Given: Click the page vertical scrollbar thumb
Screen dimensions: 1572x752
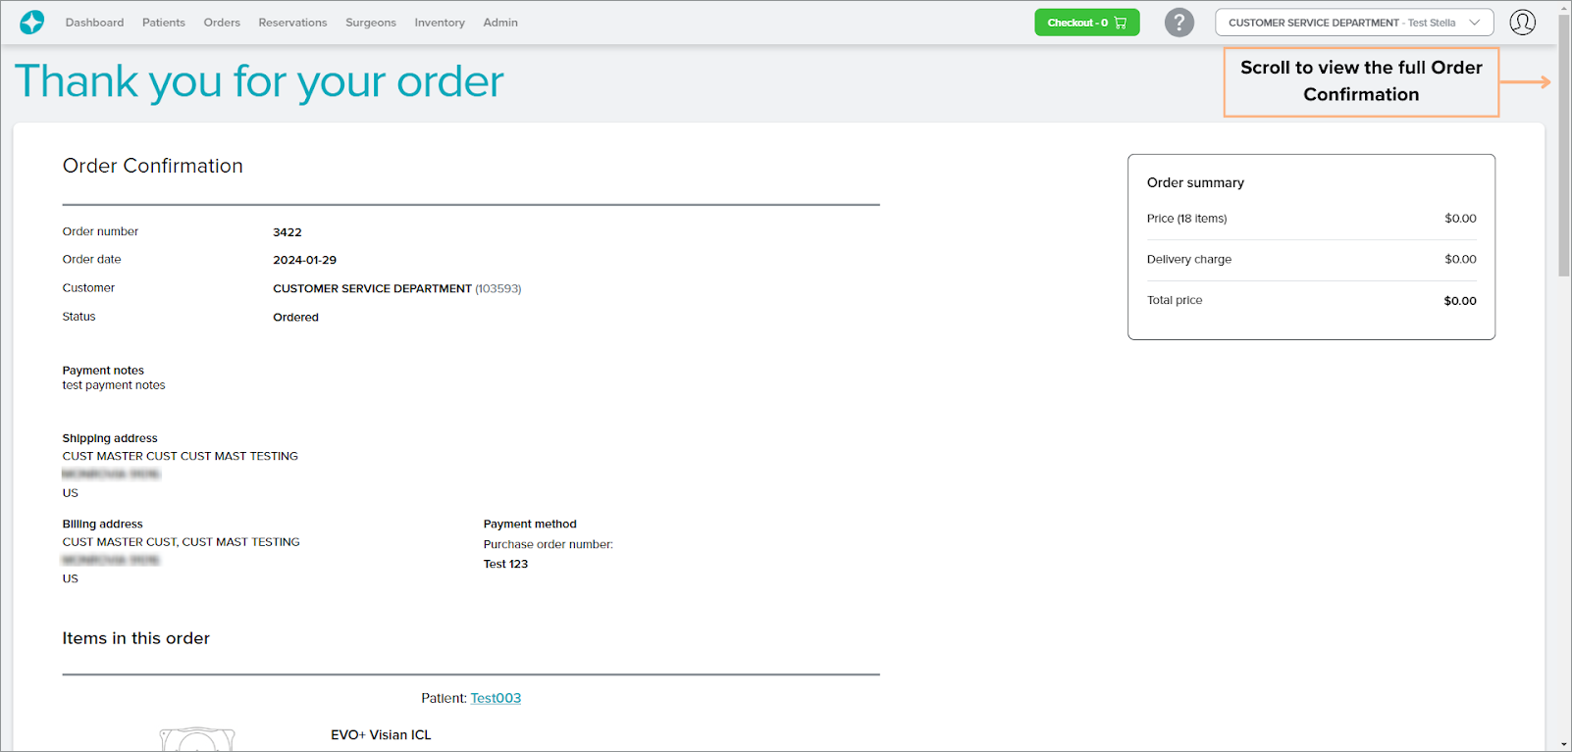Looking at the screenshot, I should coord(1564,147).
